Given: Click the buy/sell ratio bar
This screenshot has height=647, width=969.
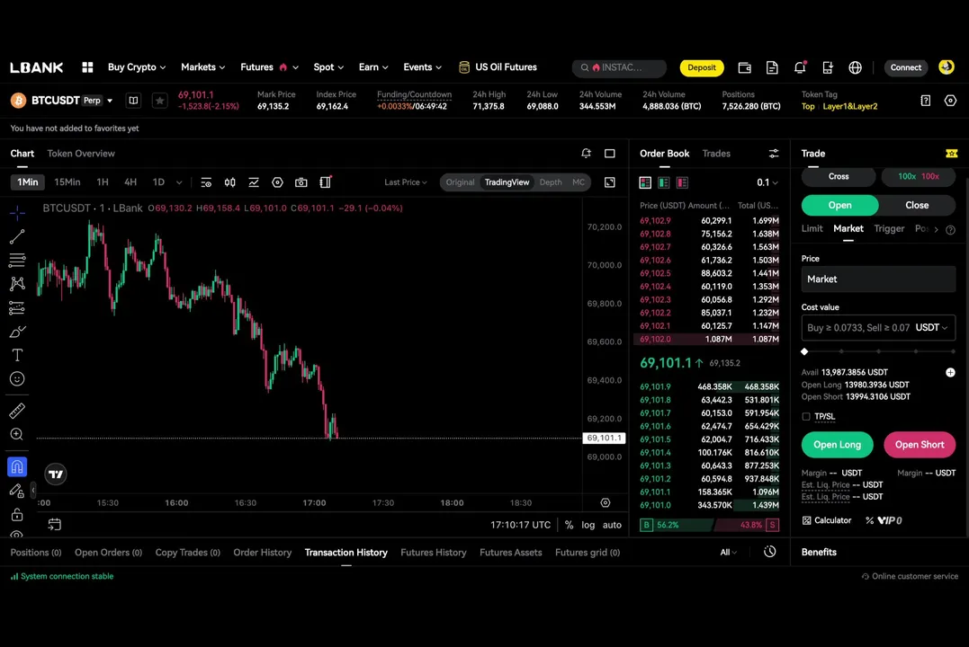Looking at the screenshot, I should pyautogui.click(x=709, y=525).
